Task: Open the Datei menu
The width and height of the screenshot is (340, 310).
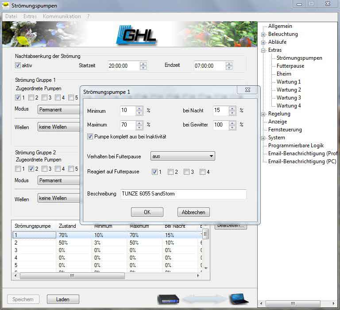Action: [x=11, y=16]
